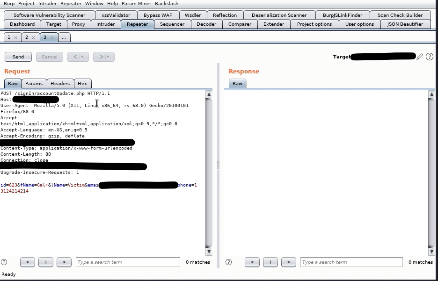Go to previous match in request search

pos(28,262)
